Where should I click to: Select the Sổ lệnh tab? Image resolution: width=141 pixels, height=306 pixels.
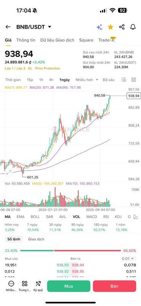pyautogui.click(x=14, y=239)
